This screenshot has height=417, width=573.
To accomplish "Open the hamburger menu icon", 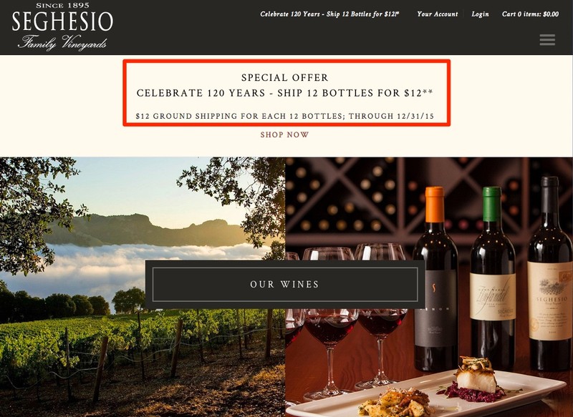I will (x=547, y=40).
